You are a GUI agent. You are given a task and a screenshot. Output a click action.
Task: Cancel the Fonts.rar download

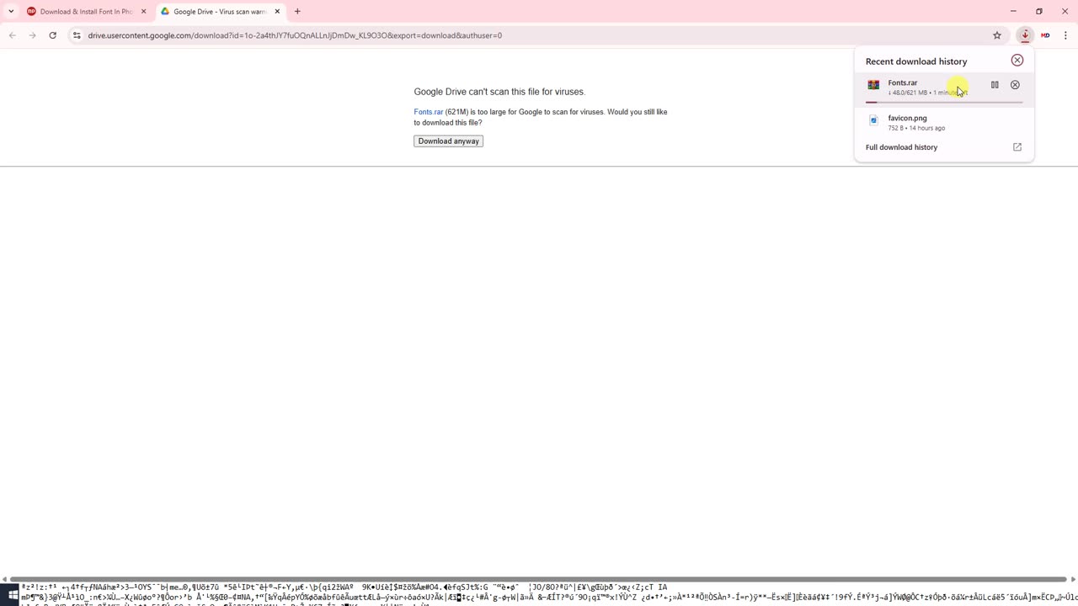pos(1015,85)
